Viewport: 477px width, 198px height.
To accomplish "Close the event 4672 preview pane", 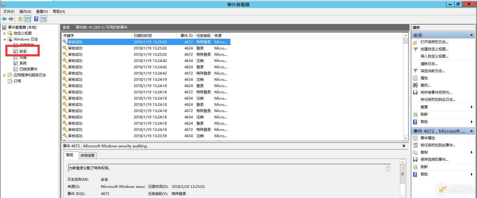I will click(404, 146).
